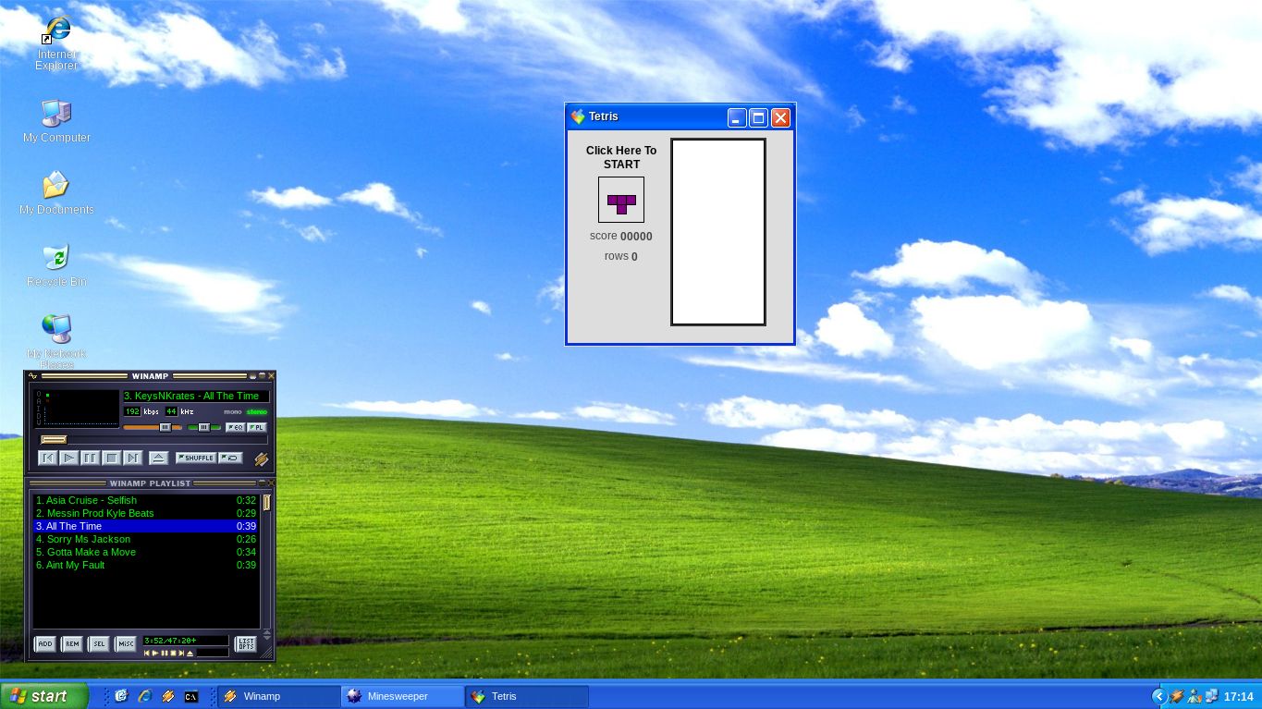Viewport: 1262px width, 709px height.
Task: Switch to Minesweeper taskbar button
Action: [402, 696]
